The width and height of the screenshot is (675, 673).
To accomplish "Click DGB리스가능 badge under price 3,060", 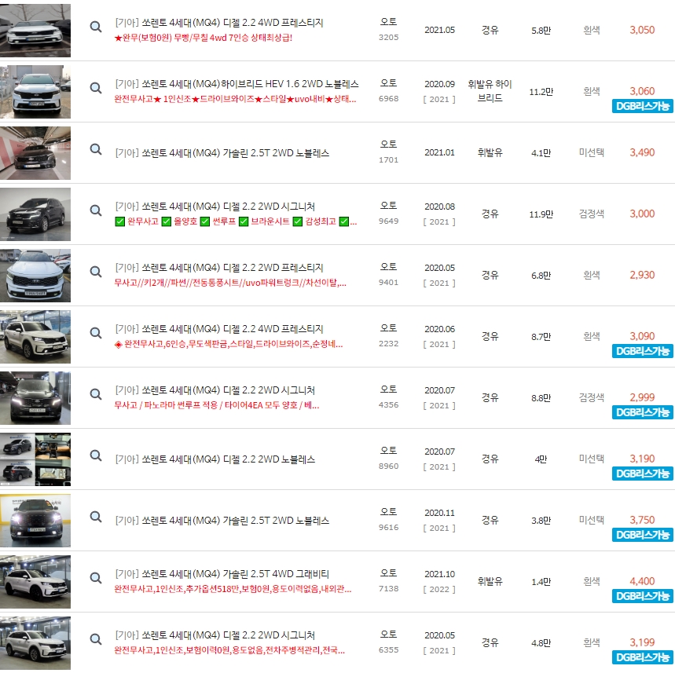I will tap(642, 106).
